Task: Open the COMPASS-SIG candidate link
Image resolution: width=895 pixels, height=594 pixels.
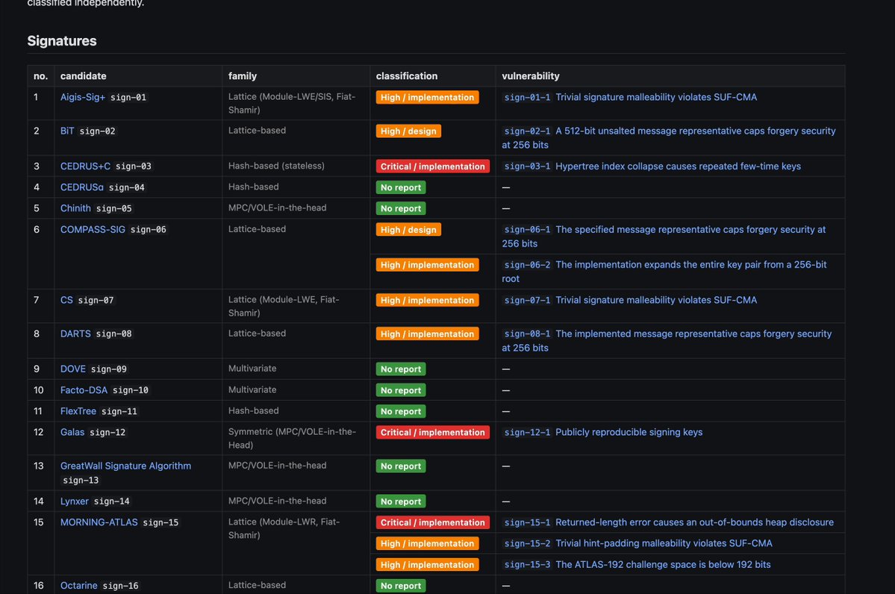Action: 93,229
